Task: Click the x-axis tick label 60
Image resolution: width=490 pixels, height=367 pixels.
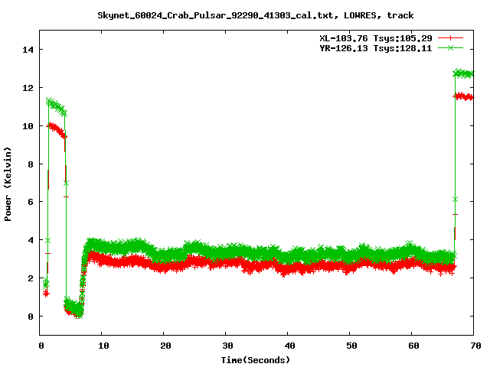Action: click(413, 346)
